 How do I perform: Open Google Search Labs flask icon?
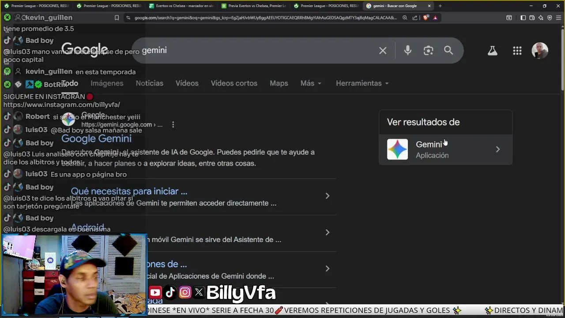(492, 50)
